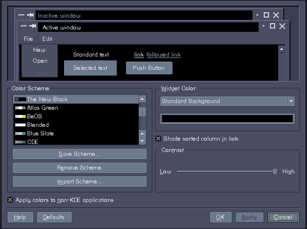This screenshot has width=307, height=229.
Task: Click the Active window maximize square icon
Action: pos(272,26)
